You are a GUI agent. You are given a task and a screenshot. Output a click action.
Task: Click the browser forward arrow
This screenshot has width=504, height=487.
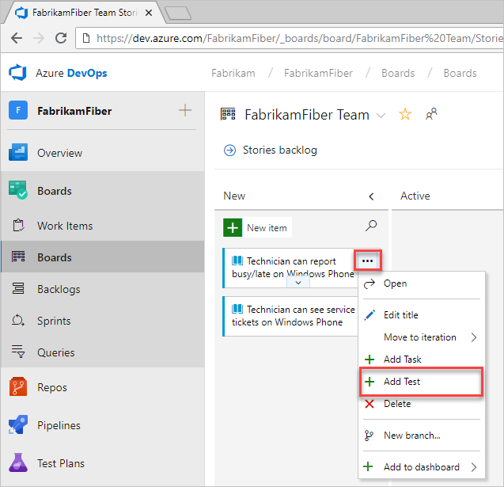tap(39, 38)
